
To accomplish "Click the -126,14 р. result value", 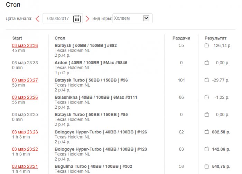I will tap(222, 45).
